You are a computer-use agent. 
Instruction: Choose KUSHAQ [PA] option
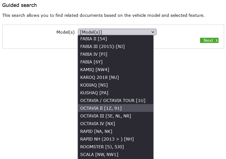[x=116, y=93]
